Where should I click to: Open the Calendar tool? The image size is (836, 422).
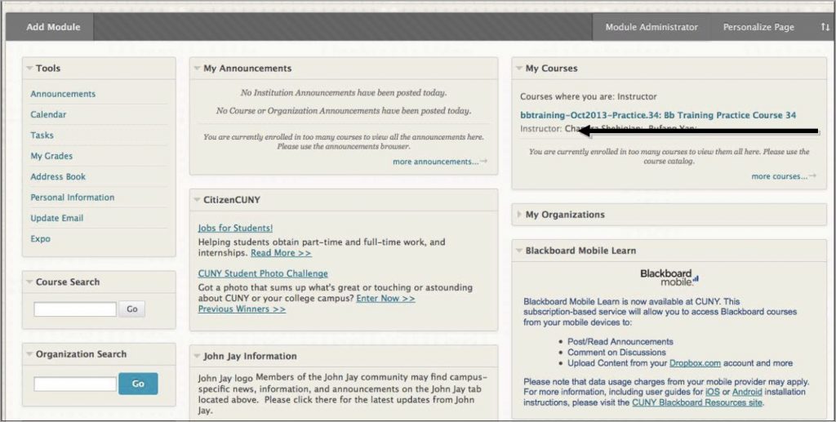(48, 114)
